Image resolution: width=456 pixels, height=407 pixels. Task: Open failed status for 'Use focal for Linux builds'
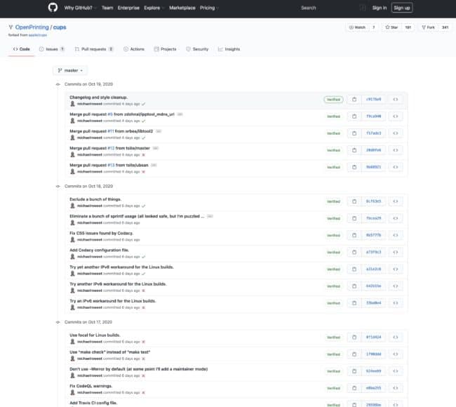(143, 342)
